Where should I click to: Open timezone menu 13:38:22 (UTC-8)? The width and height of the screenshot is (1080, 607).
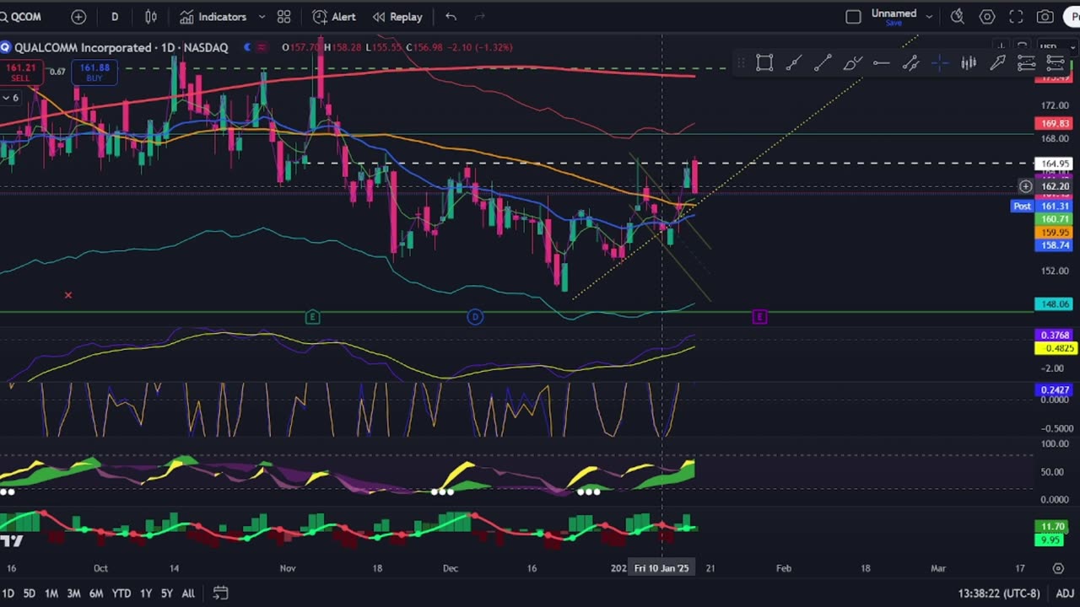click(999, 594)
